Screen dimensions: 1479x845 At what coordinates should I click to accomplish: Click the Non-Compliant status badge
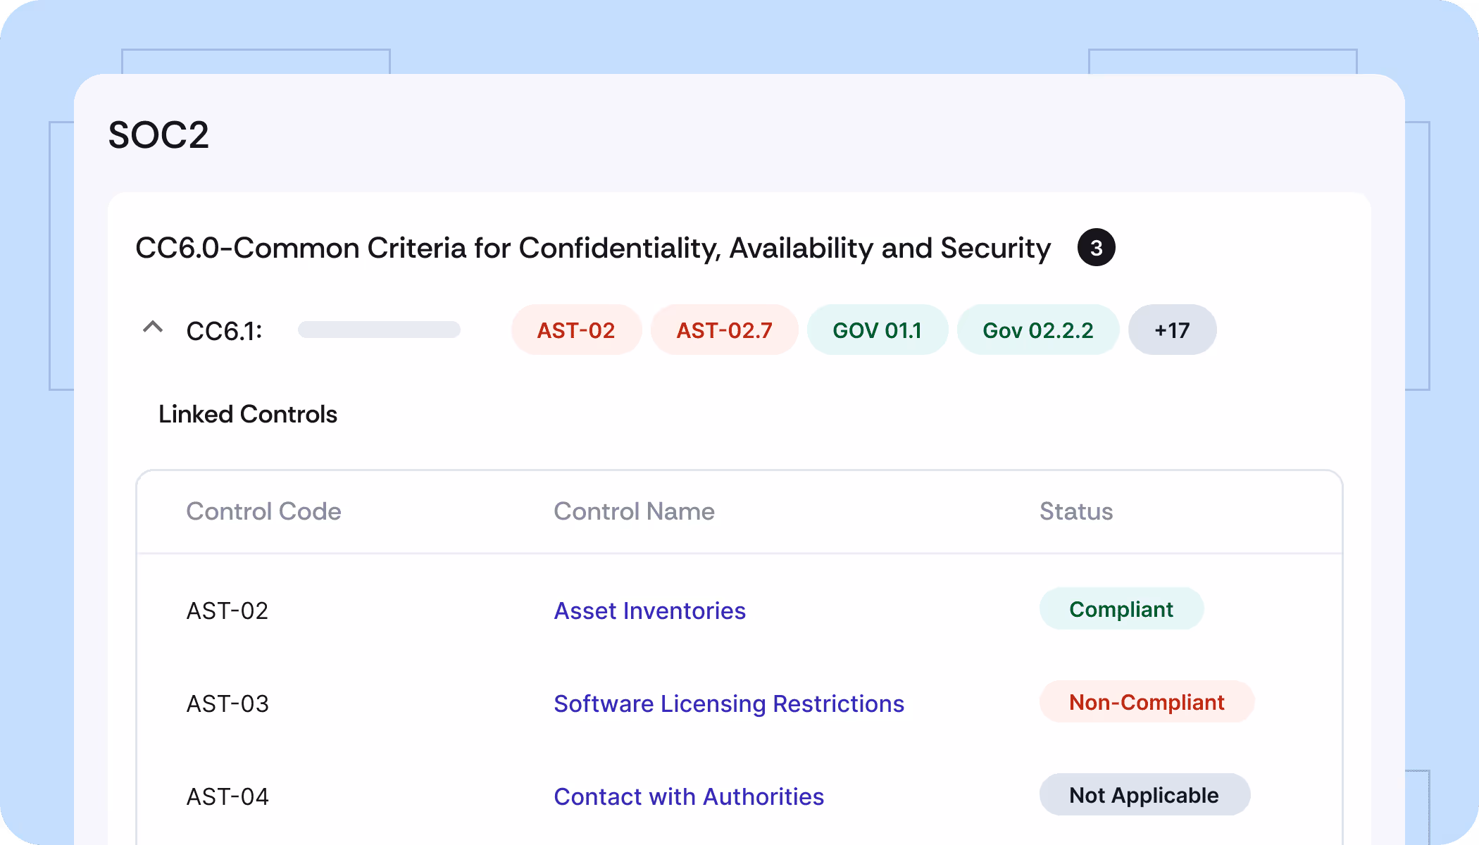(1146, 702)
